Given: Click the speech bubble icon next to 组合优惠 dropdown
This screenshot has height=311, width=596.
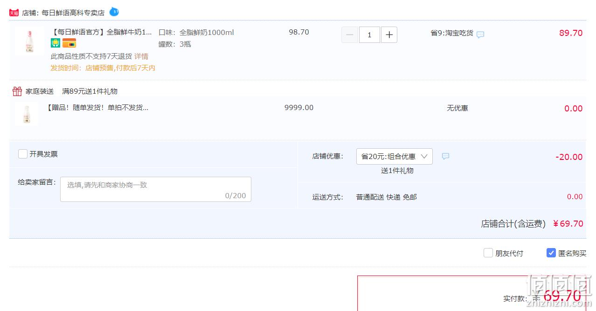Looking at the screenshot, I should click(x=445, y=156).
